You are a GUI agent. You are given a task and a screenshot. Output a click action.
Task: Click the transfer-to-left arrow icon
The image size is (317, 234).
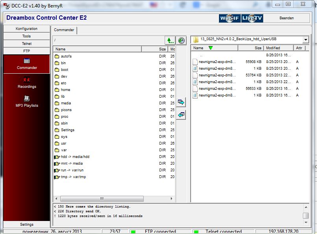pyautogui.click(x=181, y=115)
